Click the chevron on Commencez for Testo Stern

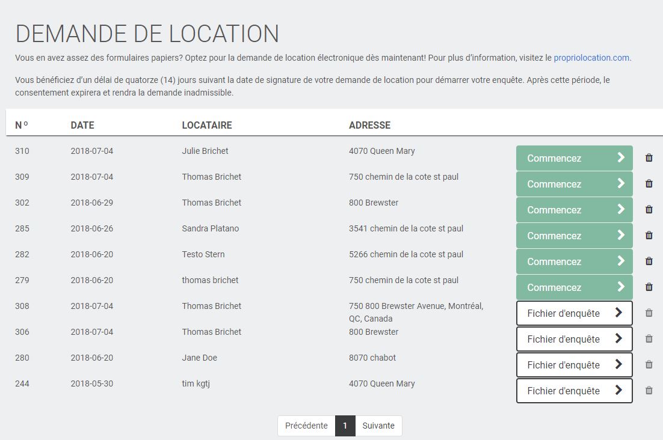[x=621, y=261]
